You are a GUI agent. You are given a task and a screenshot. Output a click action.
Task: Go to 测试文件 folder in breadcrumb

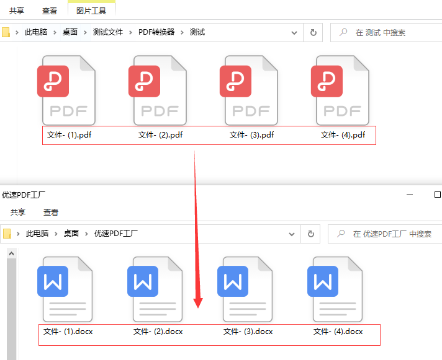pos(108,32)
